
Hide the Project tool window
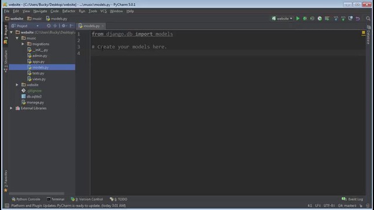[71, 26]
